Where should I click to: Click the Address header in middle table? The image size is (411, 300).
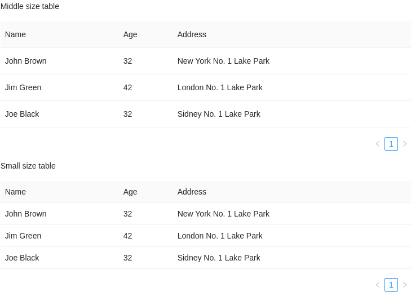(192, 34)
